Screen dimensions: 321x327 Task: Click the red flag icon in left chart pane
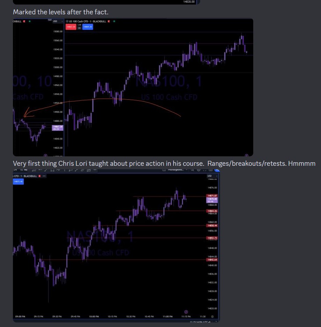(x=24, y=21)
